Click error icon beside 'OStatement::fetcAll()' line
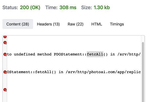151x102 pixels. click(x=5, y=72)
